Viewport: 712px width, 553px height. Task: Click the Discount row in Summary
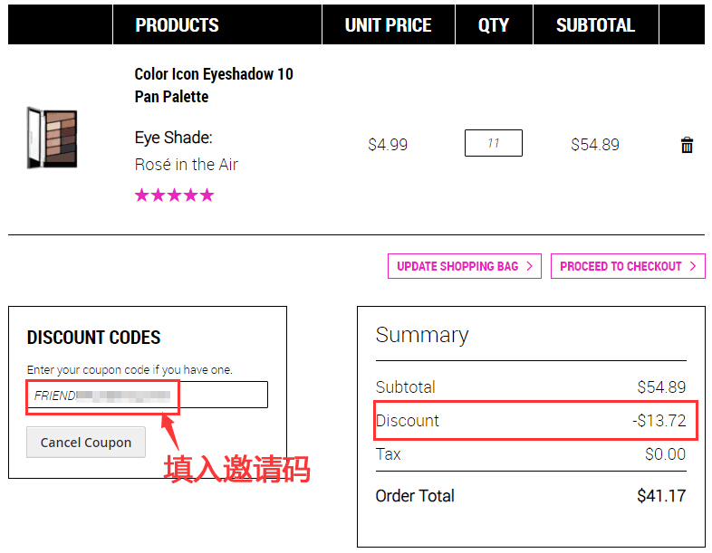[x=531, y=421]
